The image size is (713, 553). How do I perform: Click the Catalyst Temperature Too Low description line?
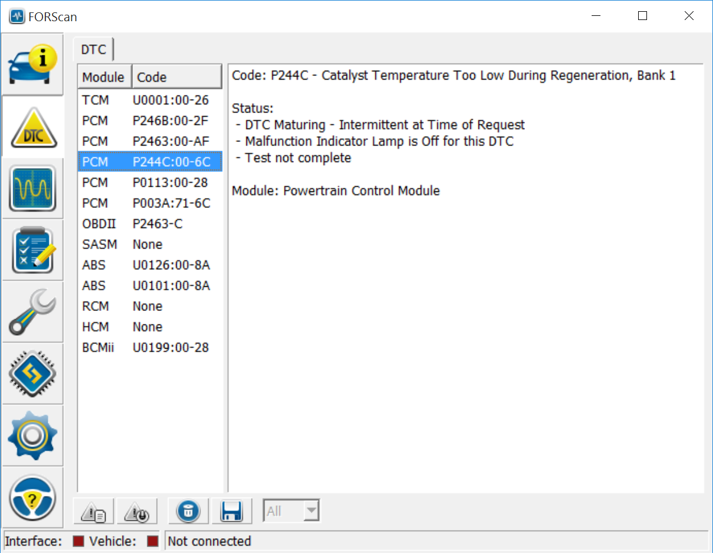(x=454, y=75)
